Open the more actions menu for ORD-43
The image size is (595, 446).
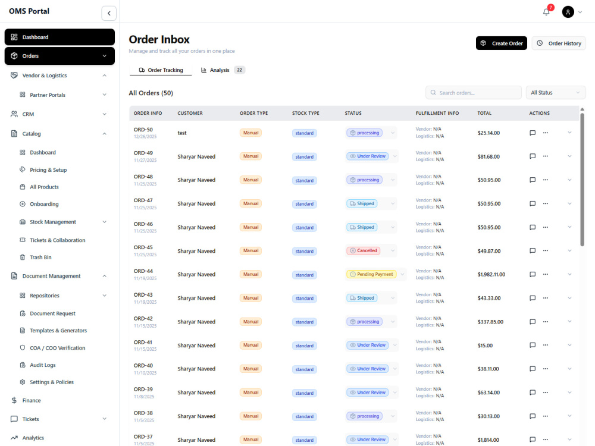pyautogui.click(x=545, y=298)
